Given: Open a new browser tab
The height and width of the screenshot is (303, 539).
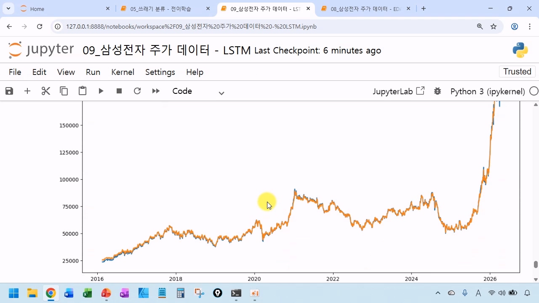Looking at the screenshot, I should (424, 9).
